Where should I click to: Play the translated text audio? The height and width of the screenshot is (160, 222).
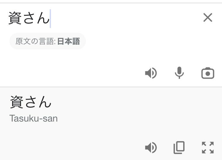click(151, 148)
